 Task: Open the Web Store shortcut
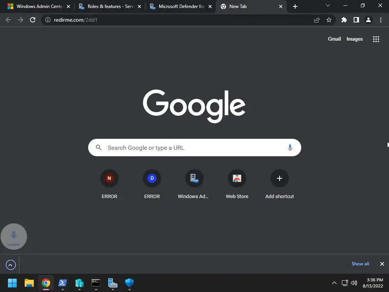(237, 184)
